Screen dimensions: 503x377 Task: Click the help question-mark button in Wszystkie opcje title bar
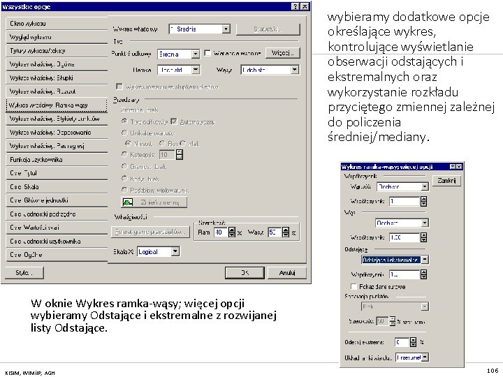295,6
